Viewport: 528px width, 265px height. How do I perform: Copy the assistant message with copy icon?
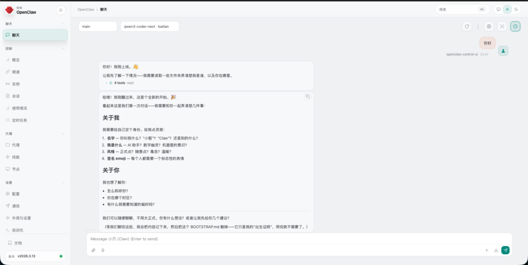[x=307, y=96]
